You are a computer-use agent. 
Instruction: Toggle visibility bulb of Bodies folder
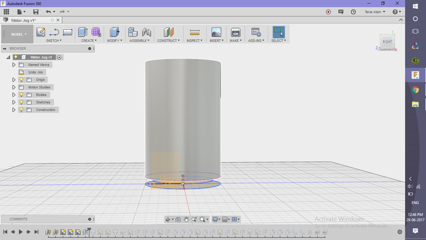coord(22,95)
